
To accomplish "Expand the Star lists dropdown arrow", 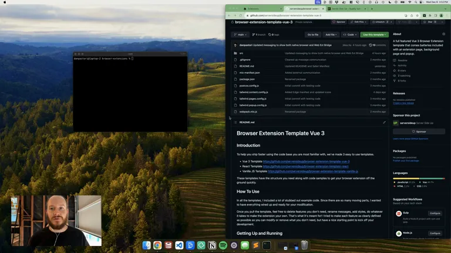I will [442, 22].
